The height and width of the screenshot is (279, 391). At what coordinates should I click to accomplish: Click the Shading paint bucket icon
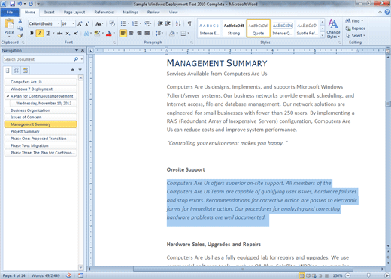coord(172,33)
